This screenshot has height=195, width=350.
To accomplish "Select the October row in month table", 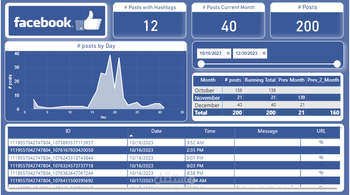I will pos(267,90).
